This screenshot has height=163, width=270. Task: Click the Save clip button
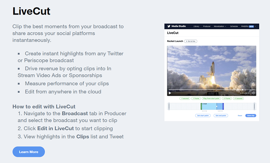(251, 116)
